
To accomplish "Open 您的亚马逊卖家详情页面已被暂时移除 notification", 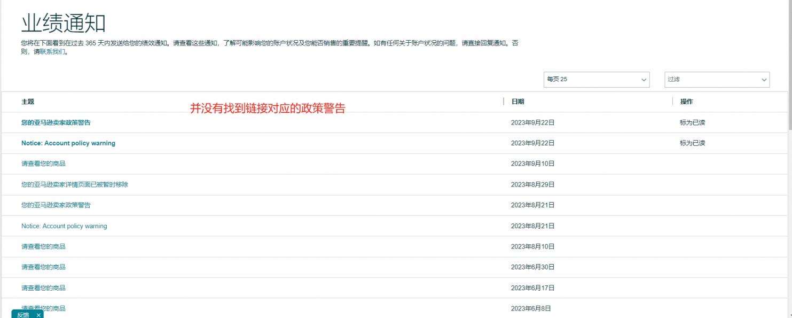I will click(x=75, y=184).
